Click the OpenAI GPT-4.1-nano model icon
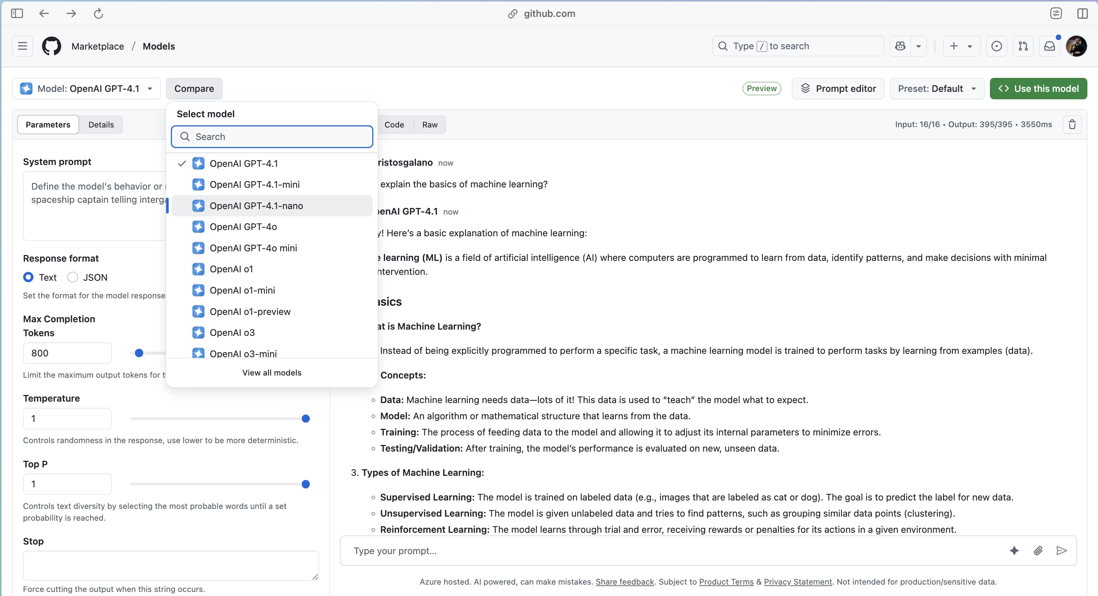Image resolution: width=1098 pixels, height=596 pixels. click(x=198, y=206)
